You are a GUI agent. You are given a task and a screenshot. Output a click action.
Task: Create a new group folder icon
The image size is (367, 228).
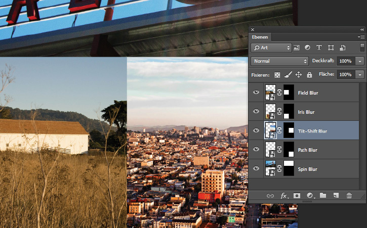click(323, 195)
